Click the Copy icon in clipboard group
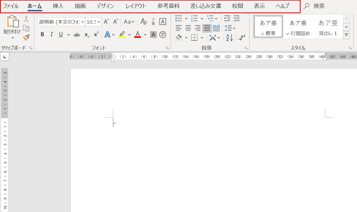357x212 pixels. point(26,28)
